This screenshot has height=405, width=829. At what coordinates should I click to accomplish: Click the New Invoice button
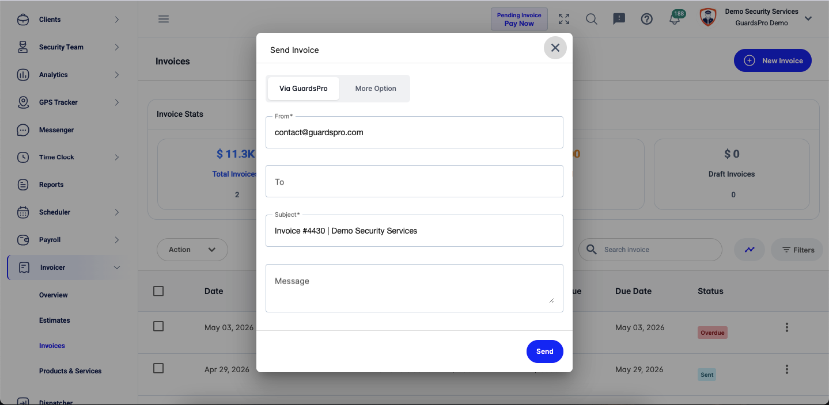773,60
